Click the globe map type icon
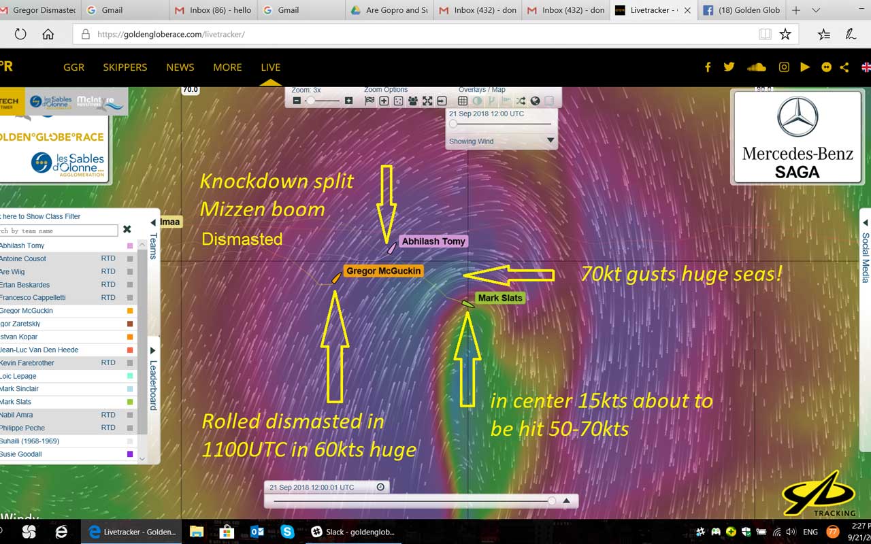 click(x=536, y=101)
